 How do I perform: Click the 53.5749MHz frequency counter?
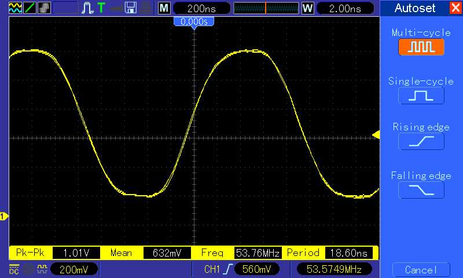[x=334, y=269]
